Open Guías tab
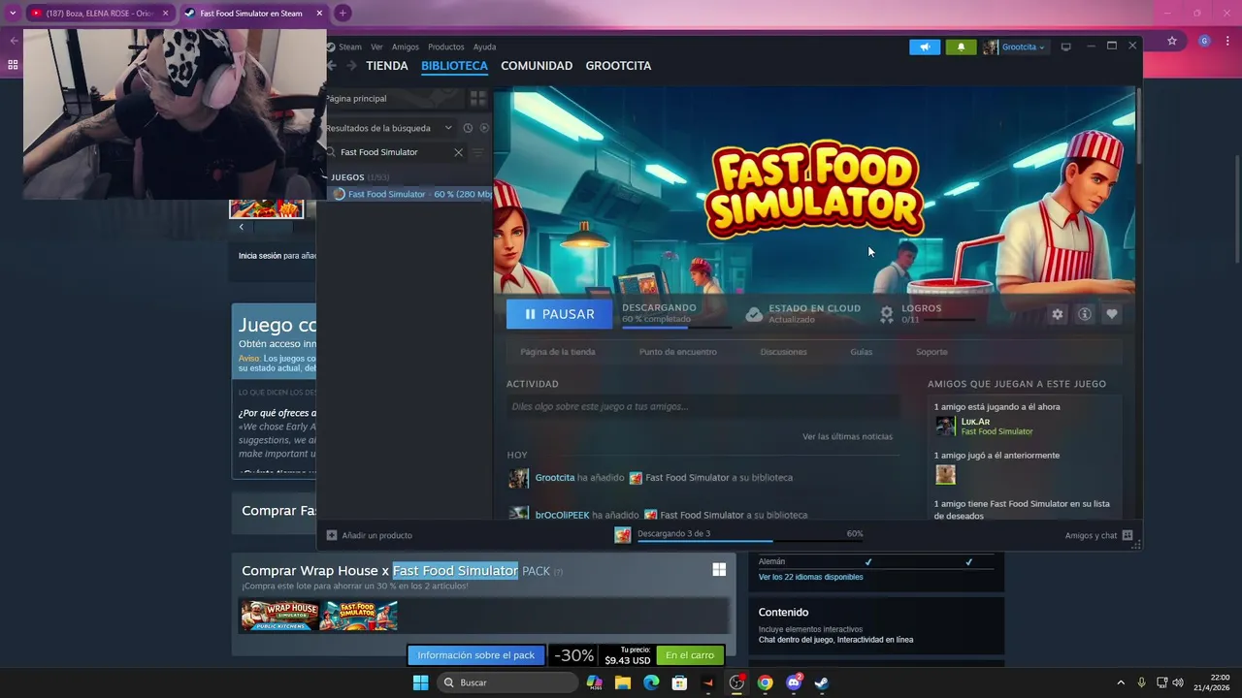The image size is (1242, 698). pos(862,352)
